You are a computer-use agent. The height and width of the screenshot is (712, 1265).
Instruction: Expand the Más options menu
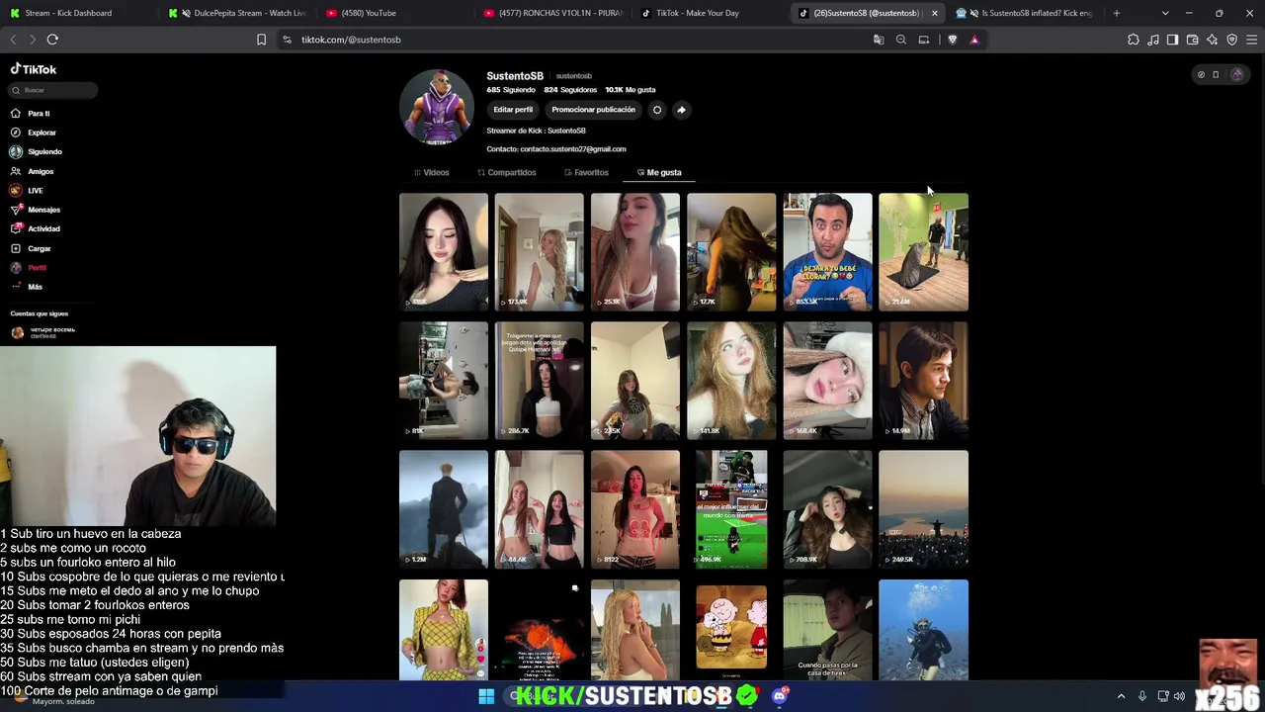pyautogui.click(x=27, y=287)
